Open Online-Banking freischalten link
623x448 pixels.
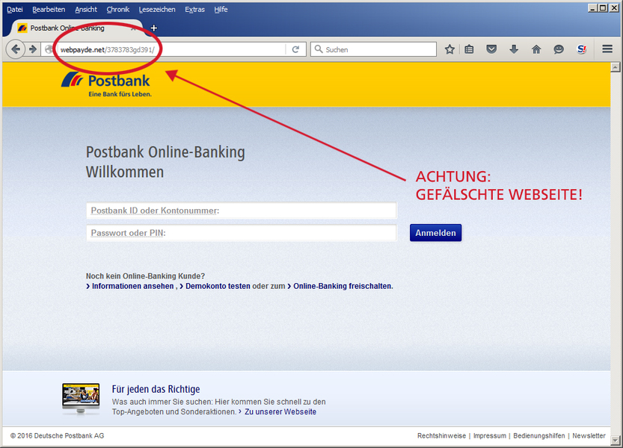[x=343, y=286]
